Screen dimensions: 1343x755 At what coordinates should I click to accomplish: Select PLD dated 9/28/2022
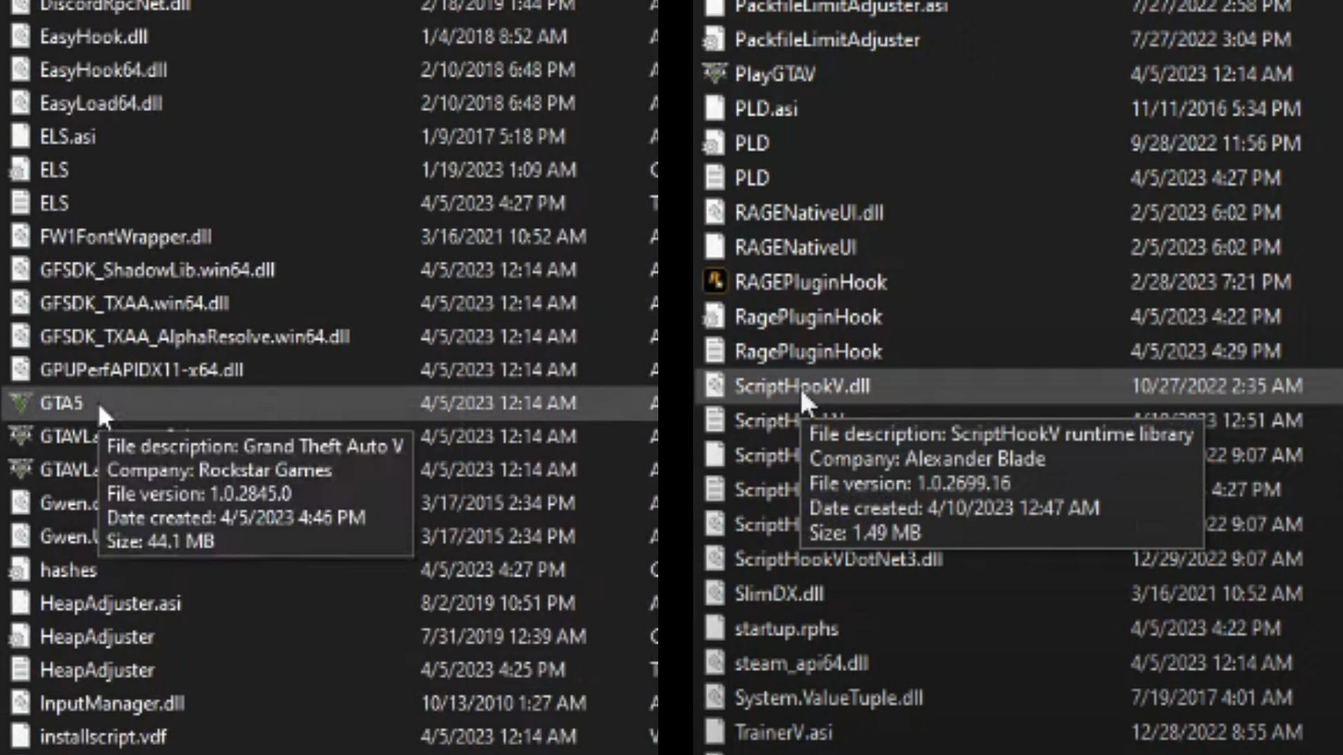point(752,143)
